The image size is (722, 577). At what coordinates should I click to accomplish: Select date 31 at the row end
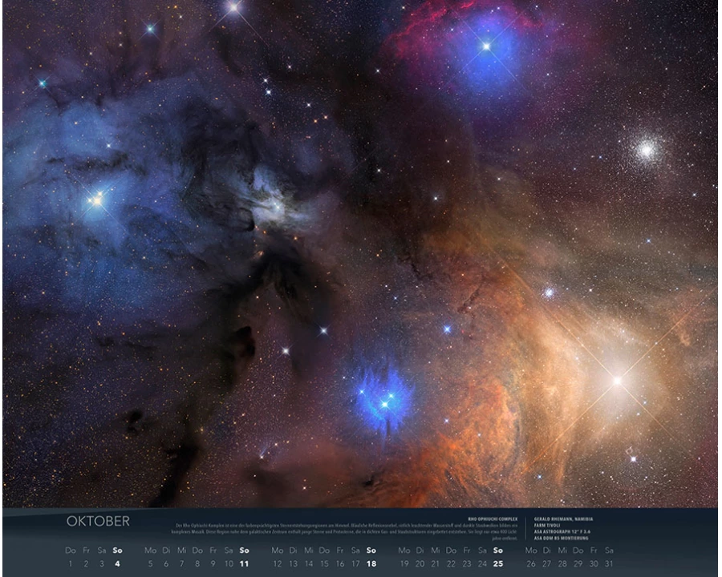pyautogui.click(x=610, y=563)
